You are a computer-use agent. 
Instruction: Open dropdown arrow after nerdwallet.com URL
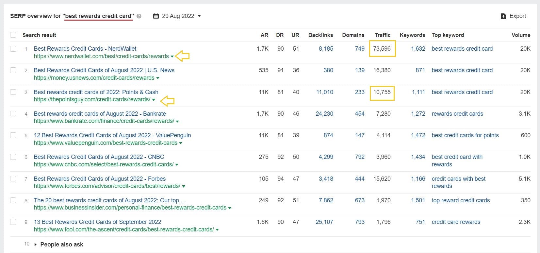[172, 57]
